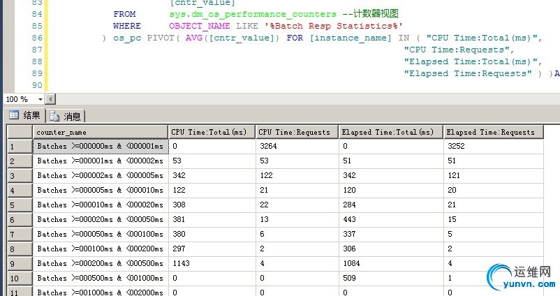This screenshot has height=296, width=560.
Task: Click the WHERE keyword on line 85
Action: pyautogui.click(x=127, y=26)
